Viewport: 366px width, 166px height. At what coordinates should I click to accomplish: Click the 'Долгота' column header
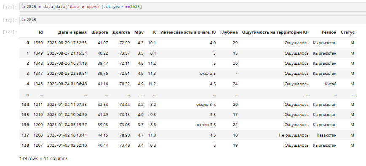[x=121, y=32]
